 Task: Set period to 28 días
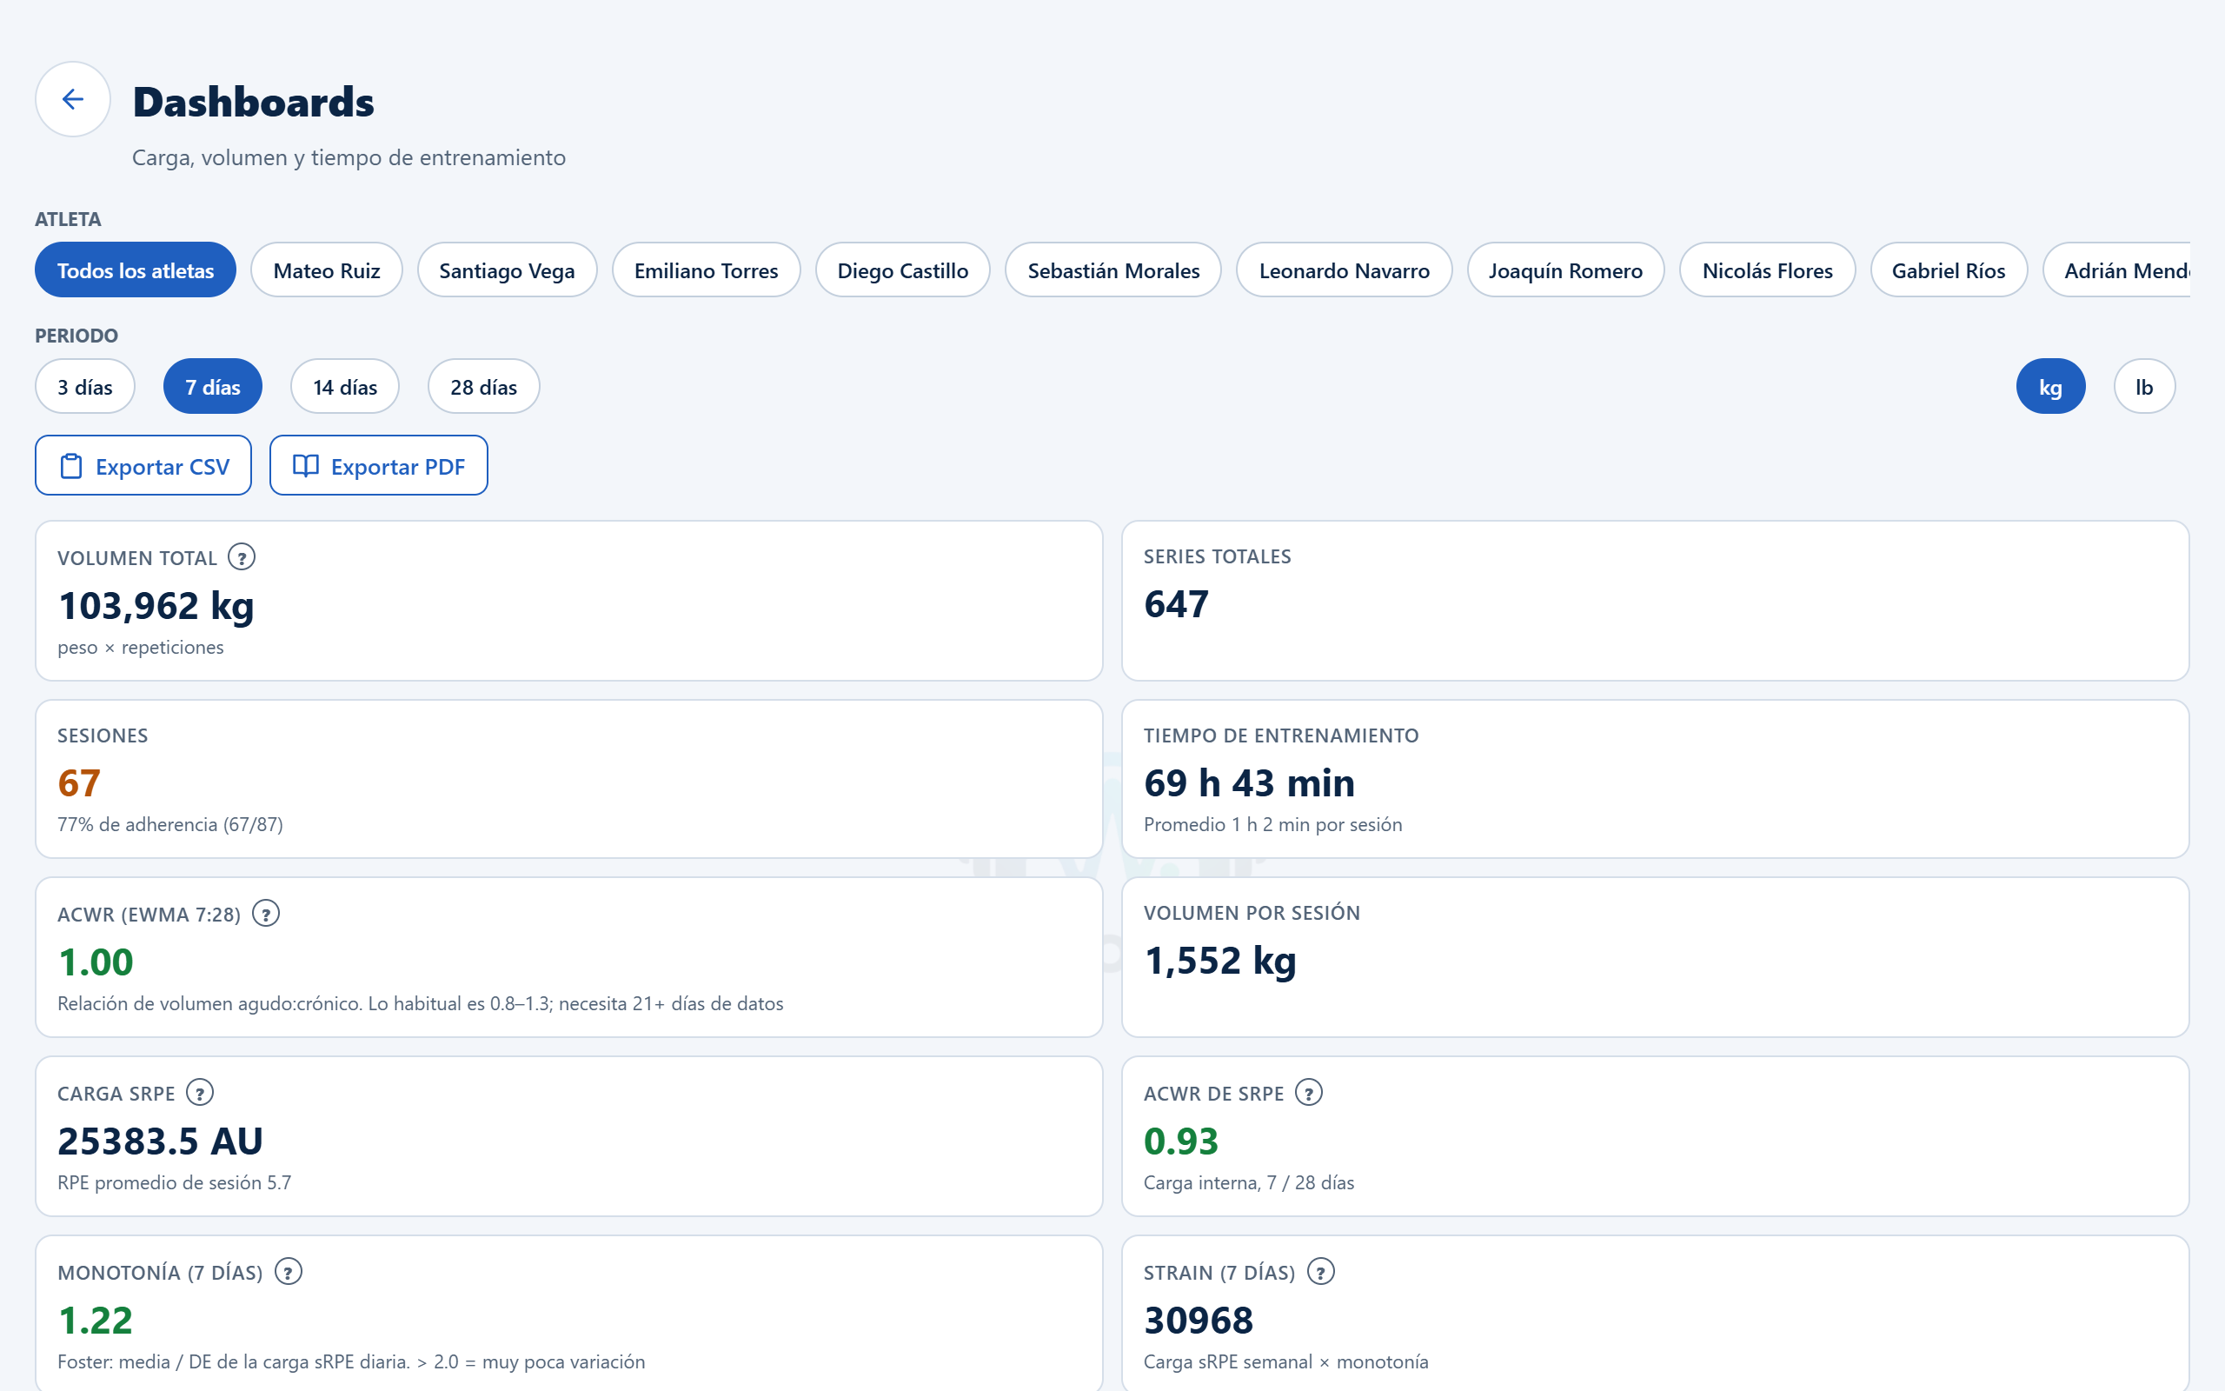click(483, 386)
